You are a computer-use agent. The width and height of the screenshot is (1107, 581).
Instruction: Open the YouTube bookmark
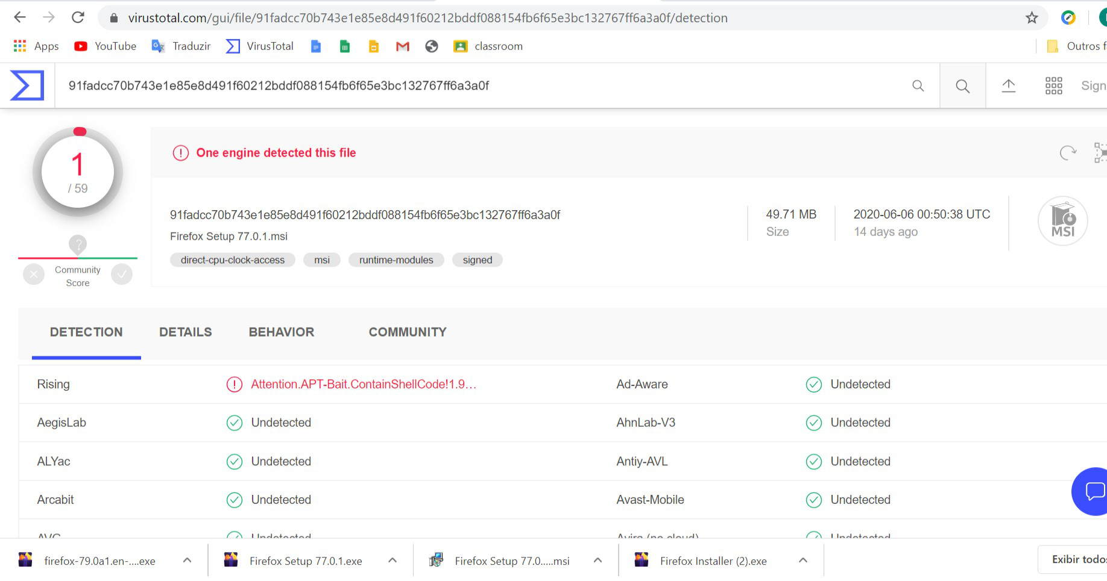pos(105,46)
